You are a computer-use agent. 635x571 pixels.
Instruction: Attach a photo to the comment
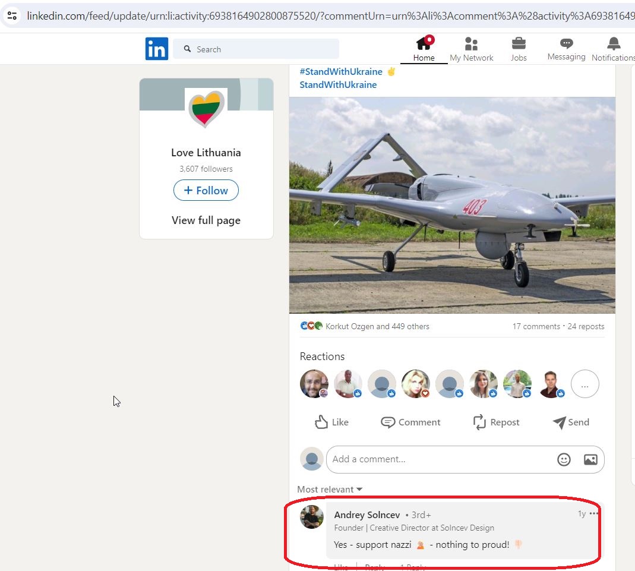tap(590, 460)
